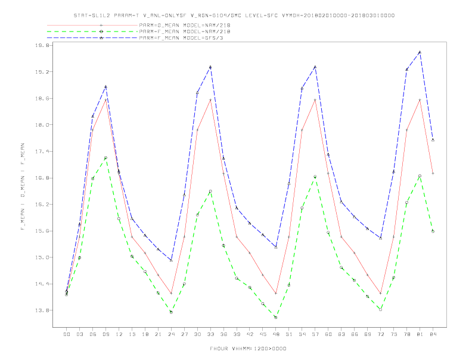
Task: Click x-axis tick label 12
Action: [119, 334]
